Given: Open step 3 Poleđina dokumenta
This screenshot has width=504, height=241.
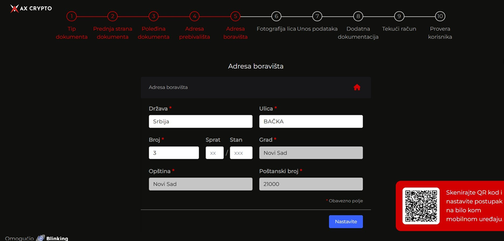Looking at the screenshot, I should pyautogui.click(x=154, y=16).
